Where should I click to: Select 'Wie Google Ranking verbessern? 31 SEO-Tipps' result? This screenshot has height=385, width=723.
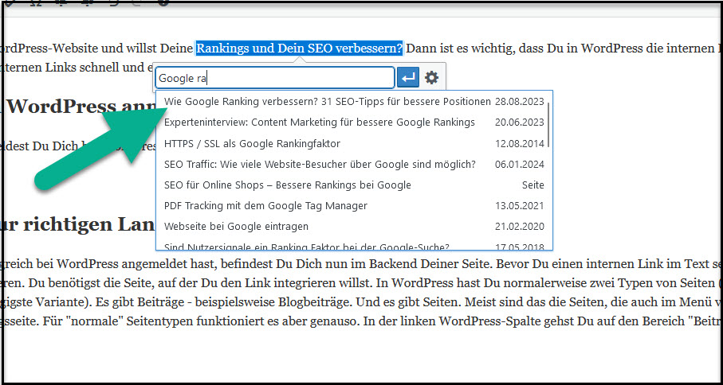pyautogui.click(x=354, y=101)
